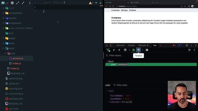Go to previous highlighted error arrow
198x111 pixels.
click(96, 3)
